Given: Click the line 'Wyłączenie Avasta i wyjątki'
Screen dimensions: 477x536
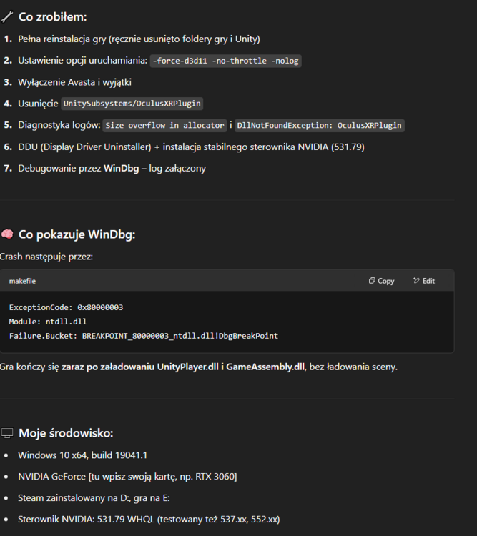Looking at the screenshot, I should point(74,82).
